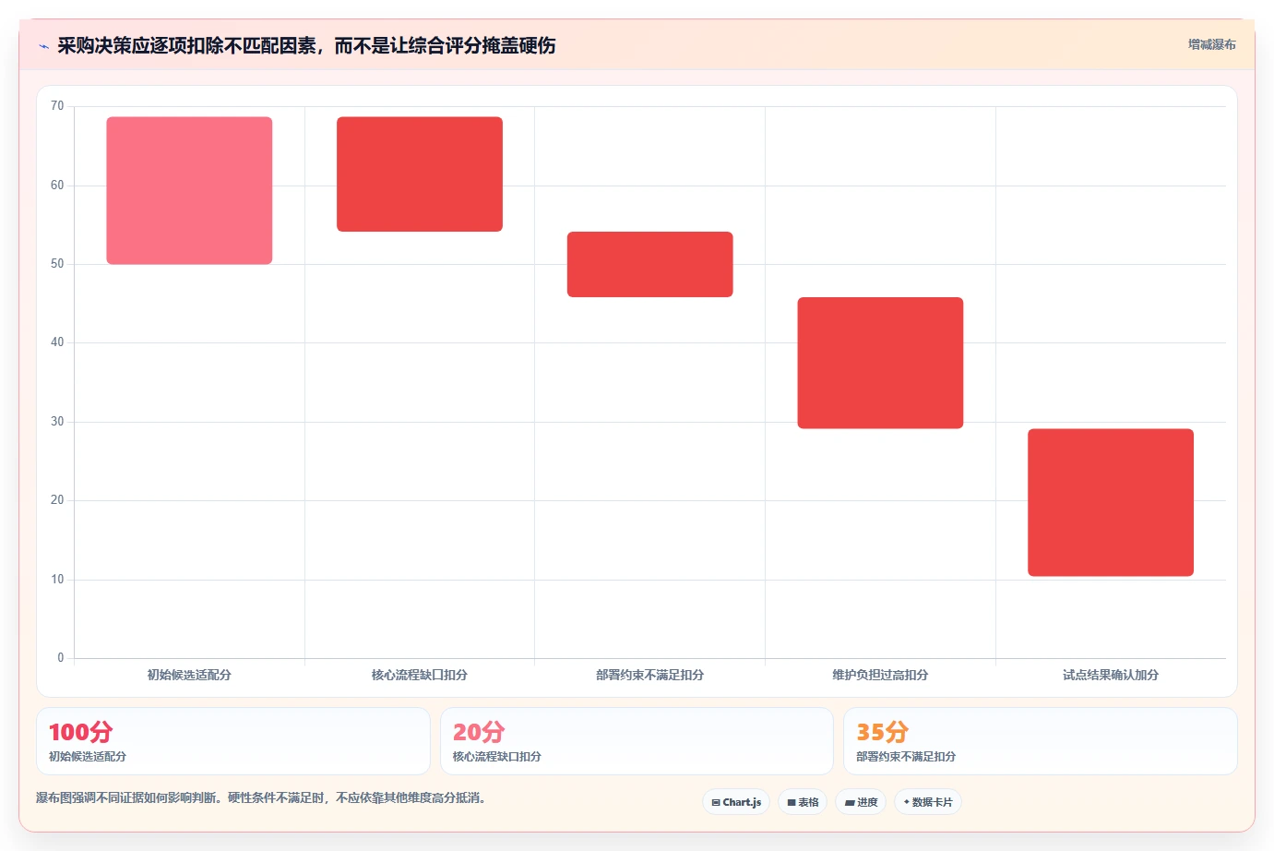Click the 核心流程缺口扣分 caption under 20分

point(497,756)
